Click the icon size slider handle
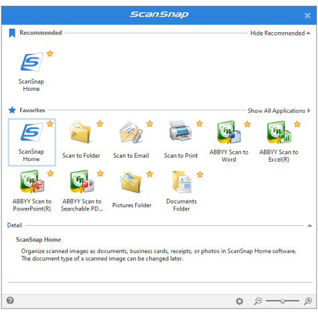The height and width of the screenshot is (314, 318). (283, 301)
